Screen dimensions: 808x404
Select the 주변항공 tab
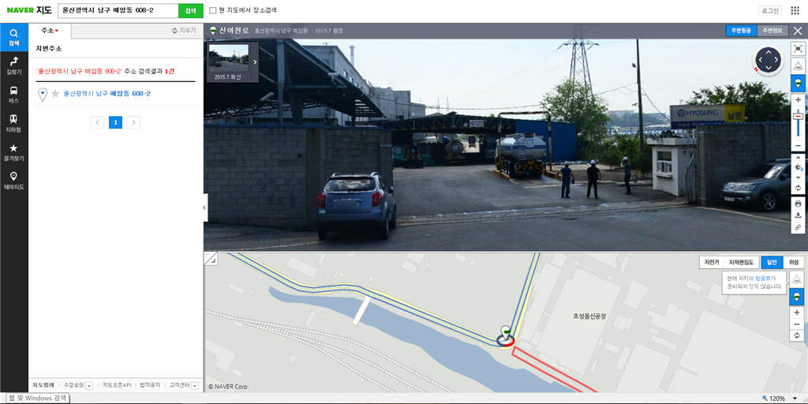742,31
